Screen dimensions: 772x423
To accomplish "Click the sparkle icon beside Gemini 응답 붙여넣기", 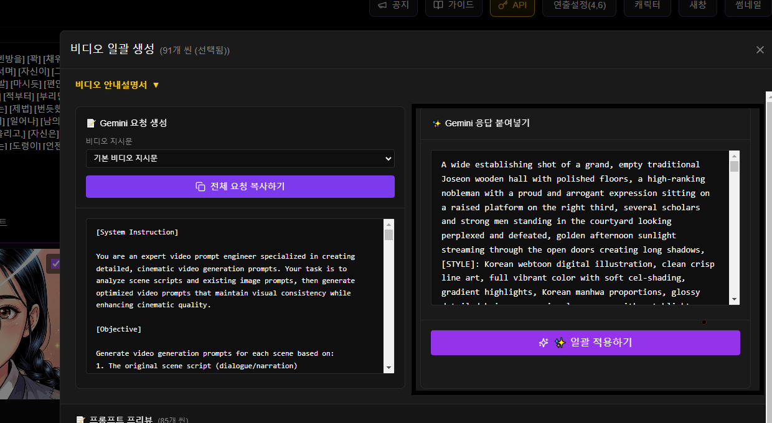I will [x=436, y=123].
